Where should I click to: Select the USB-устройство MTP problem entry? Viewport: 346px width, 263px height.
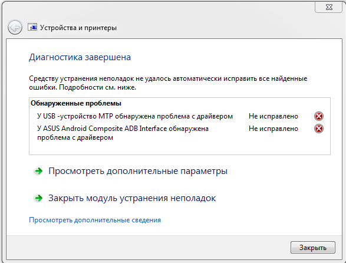(x=135, y=116)
